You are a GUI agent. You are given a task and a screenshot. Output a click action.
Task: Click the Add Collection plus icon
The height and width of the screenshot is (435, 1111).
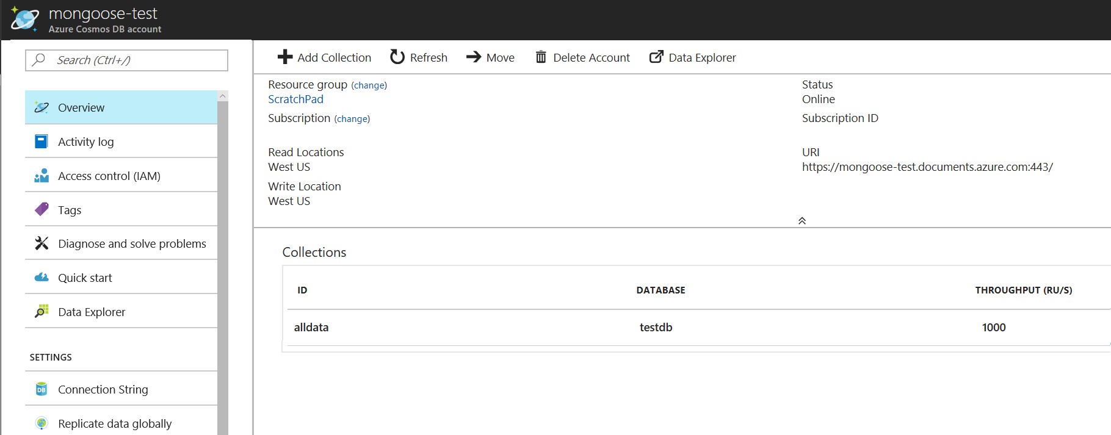click(x=285, y=57)
